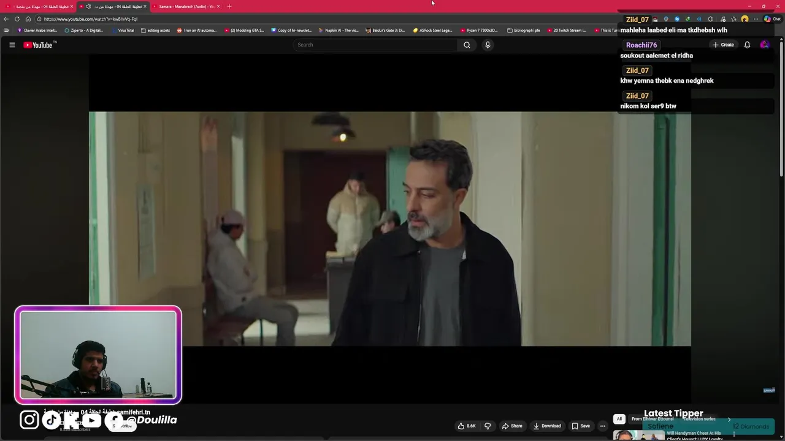785x441 pixels.
Task: Click chat message "soukout aalemet el ridha"
Action: point(656,55)
